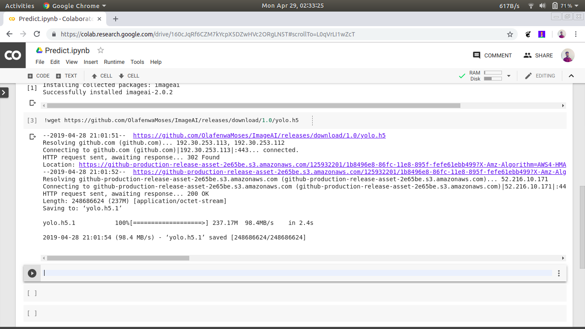Viewport: 585px width, 329px height.
Task: Open Ubuntu Activities overview
Action: [20, 6]
